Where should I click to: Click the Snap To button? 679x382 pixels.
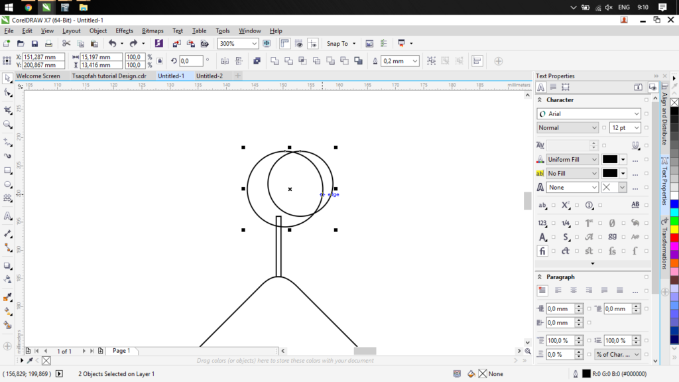(x=338, y=44)
